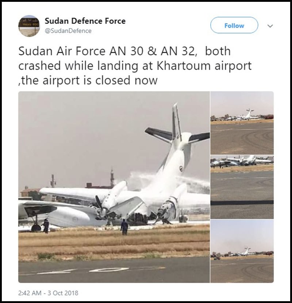Open the top-right runway thumbnail photo
Viewport: 292px width, 303px height.
(242, 123)
